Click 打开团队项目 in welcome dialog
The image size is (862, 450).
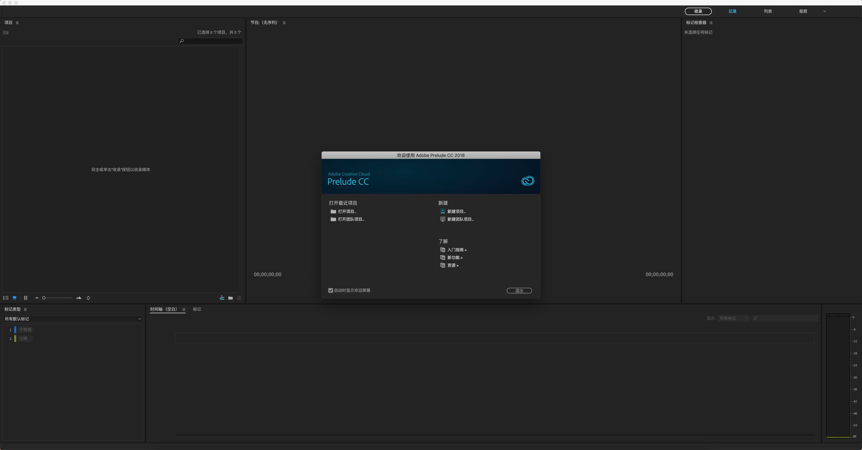pyautogui.click(x=347, y=219)
